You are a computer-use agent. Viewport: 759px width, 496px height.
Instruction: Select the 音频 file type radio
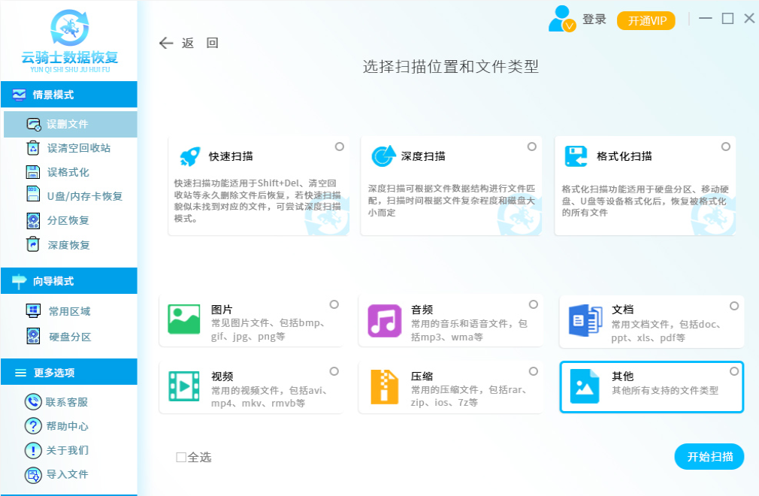click(534, 304)
